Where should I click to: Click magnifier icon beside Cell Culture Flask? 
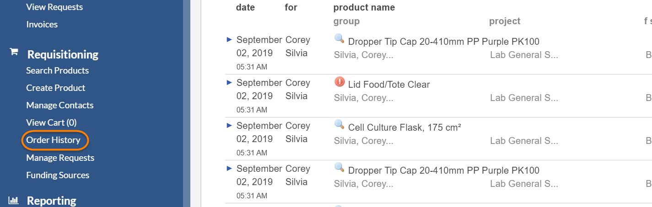point(339,125)
